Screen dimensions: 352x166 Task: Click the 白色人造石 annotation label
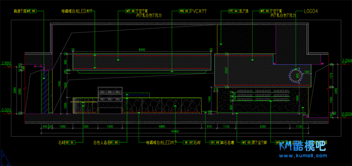pyautogui.click(x=101, y=142)
